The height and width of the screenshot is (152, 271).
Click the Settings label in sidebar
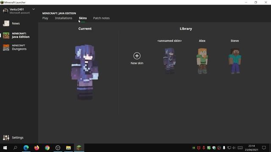(x=18, y=138)
